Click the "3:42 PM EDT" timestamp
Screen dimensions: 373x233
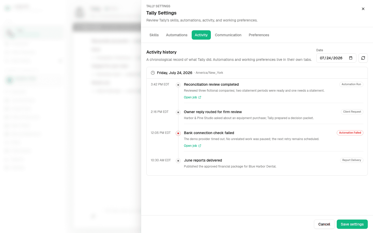coord(160,84)
